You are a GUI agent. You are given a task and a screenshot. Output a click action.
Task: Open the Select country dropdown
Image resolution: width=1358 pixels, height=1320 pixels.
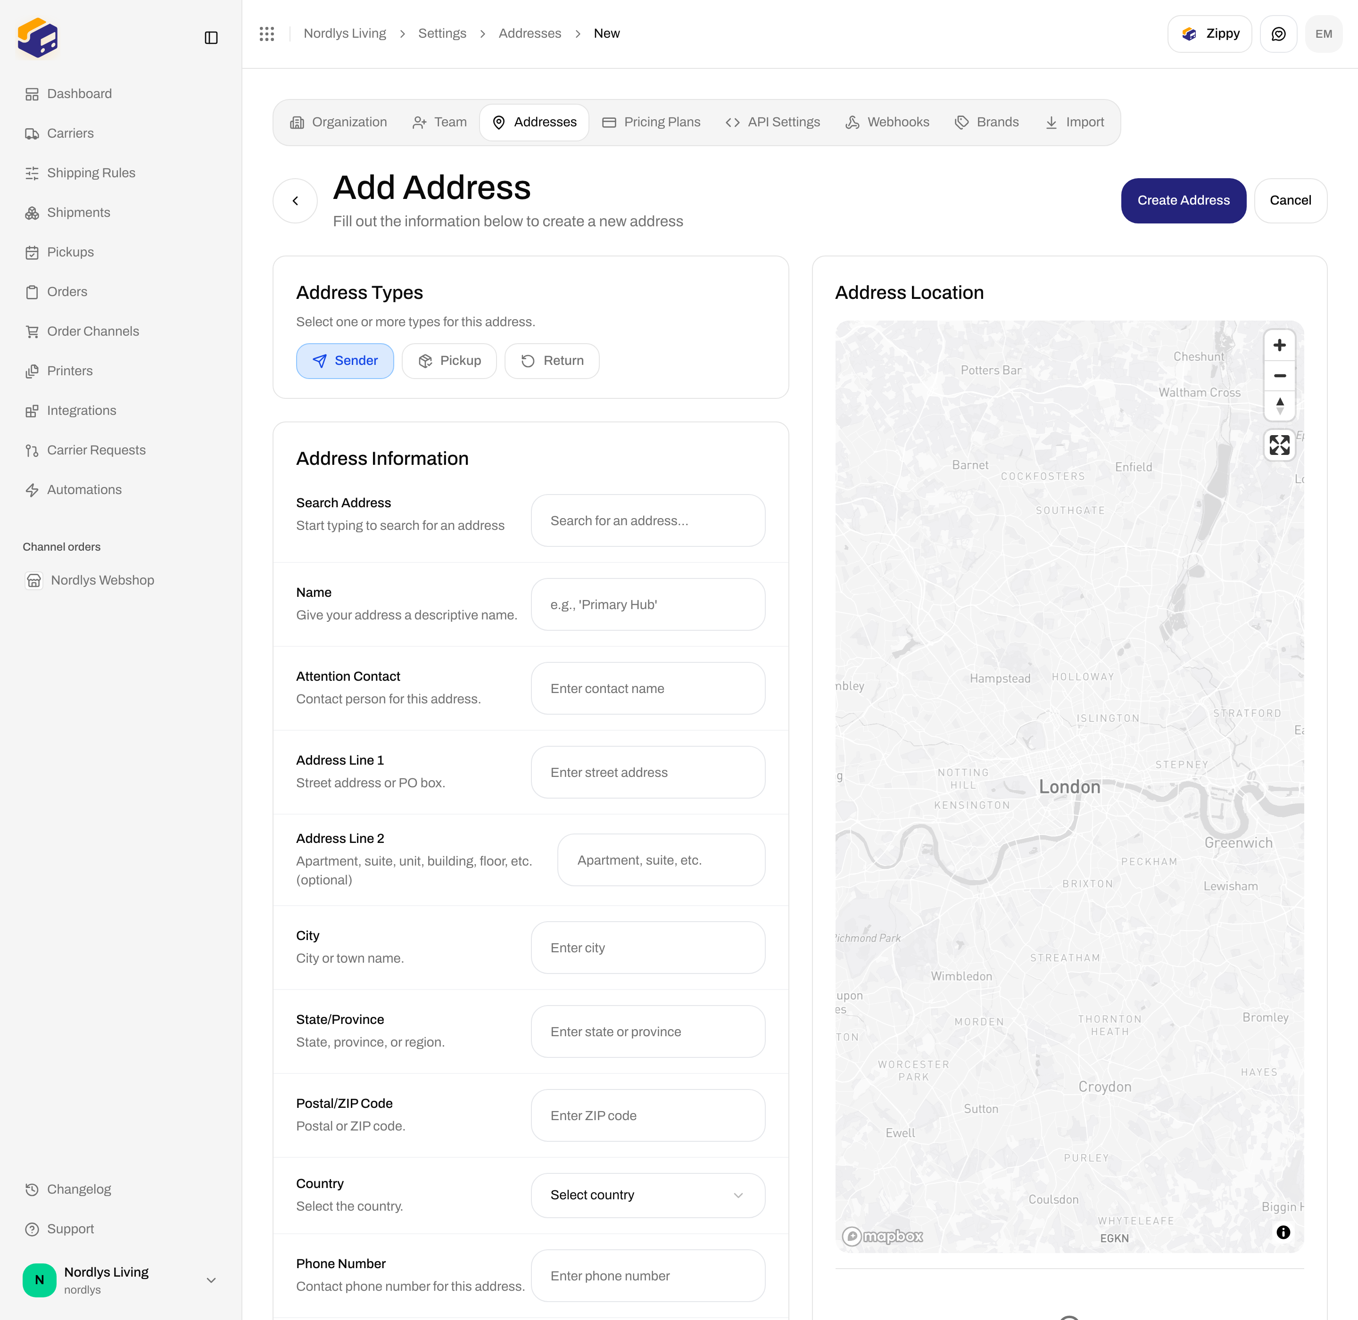[x=648, y=1195]
